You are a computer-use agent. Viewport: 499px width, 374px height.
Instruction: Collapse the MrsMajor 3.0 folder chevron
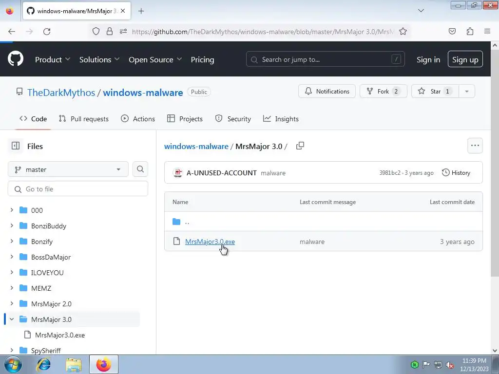click(12, 319)
